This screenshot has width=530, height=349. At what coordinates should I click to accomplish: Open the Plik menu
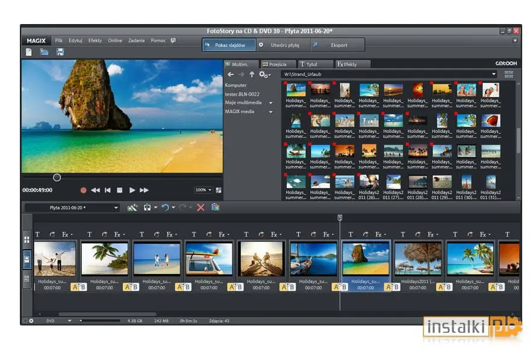click(x=59, y=40)
